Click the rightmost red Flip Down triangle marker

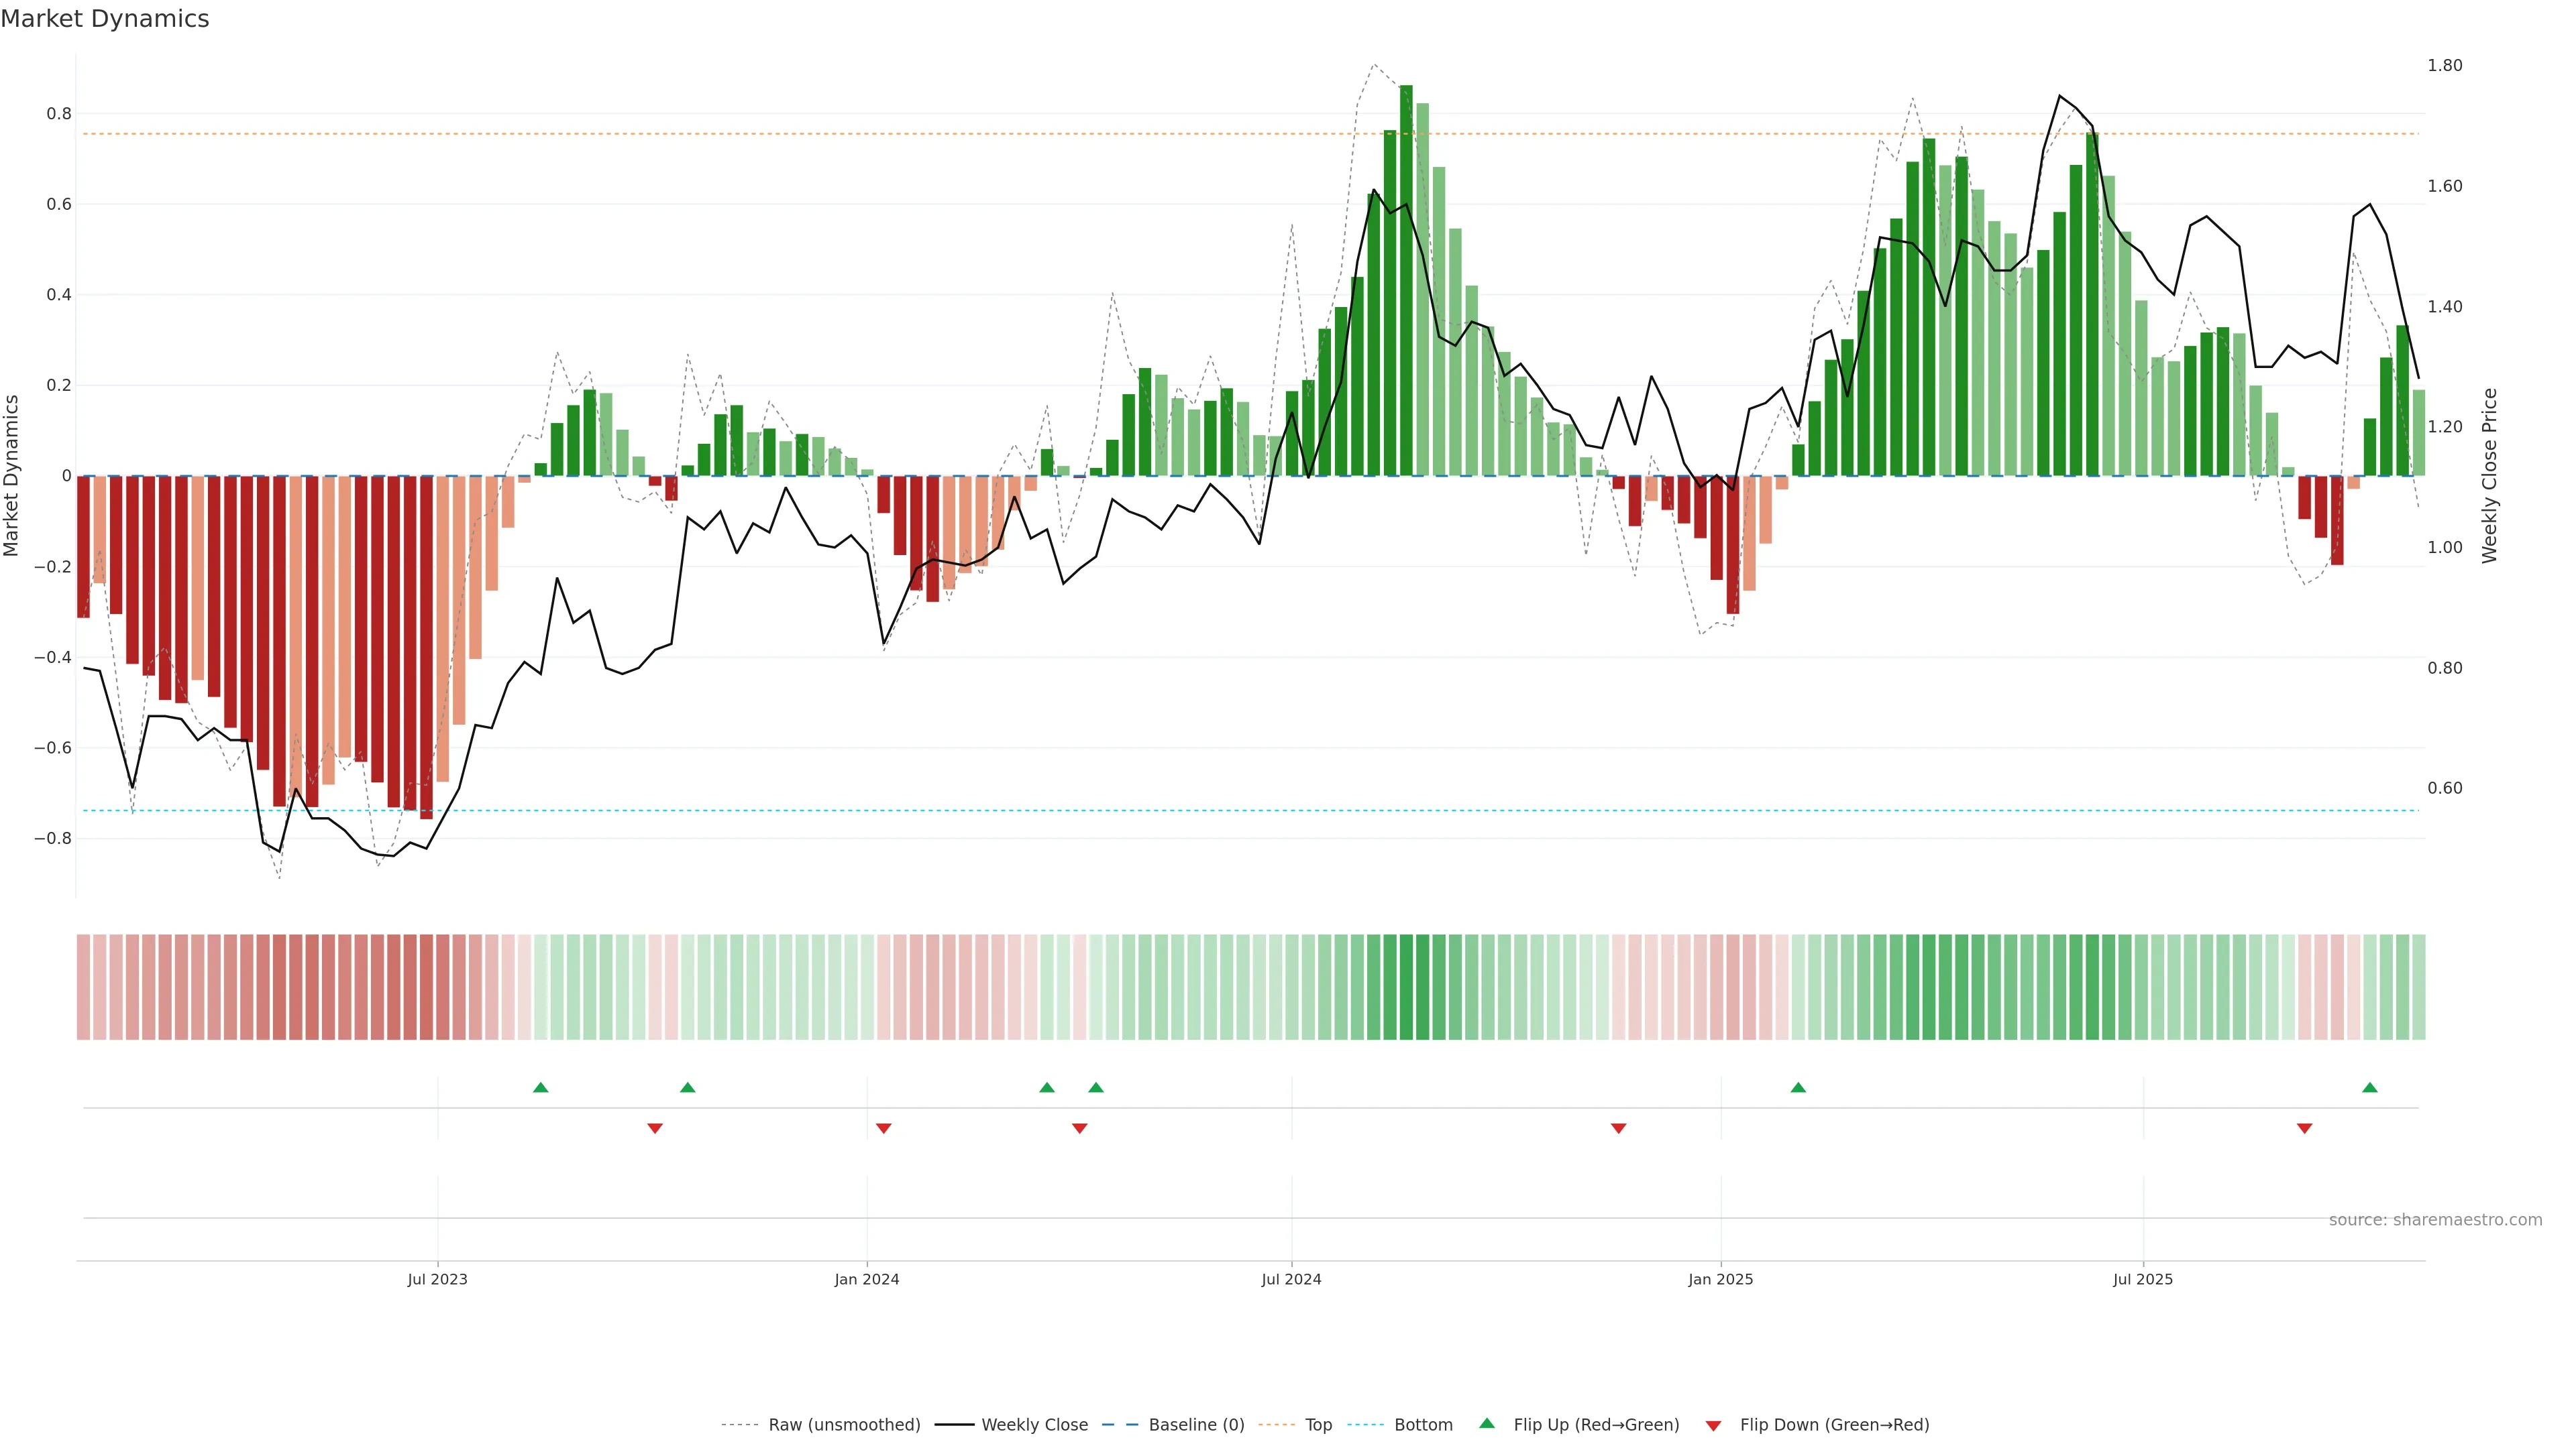2304,1128
